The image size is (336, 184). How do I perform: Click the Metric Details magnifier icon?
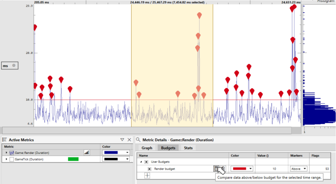(x=137, y=139)
